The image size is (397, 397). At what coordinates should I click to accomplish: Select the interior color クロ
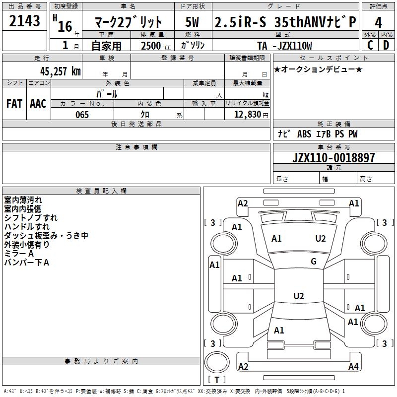click(145, 115)
